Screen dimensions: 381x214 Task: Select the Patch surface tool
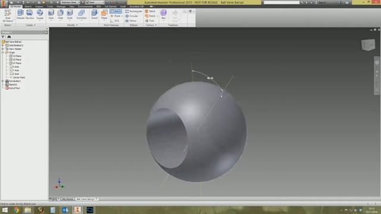[x=151, y=16]
